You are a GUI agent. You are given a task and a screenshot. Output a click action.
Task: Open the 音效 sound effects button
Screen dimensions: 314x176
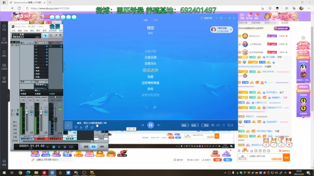pyautogui.click(x=205, y=125)
